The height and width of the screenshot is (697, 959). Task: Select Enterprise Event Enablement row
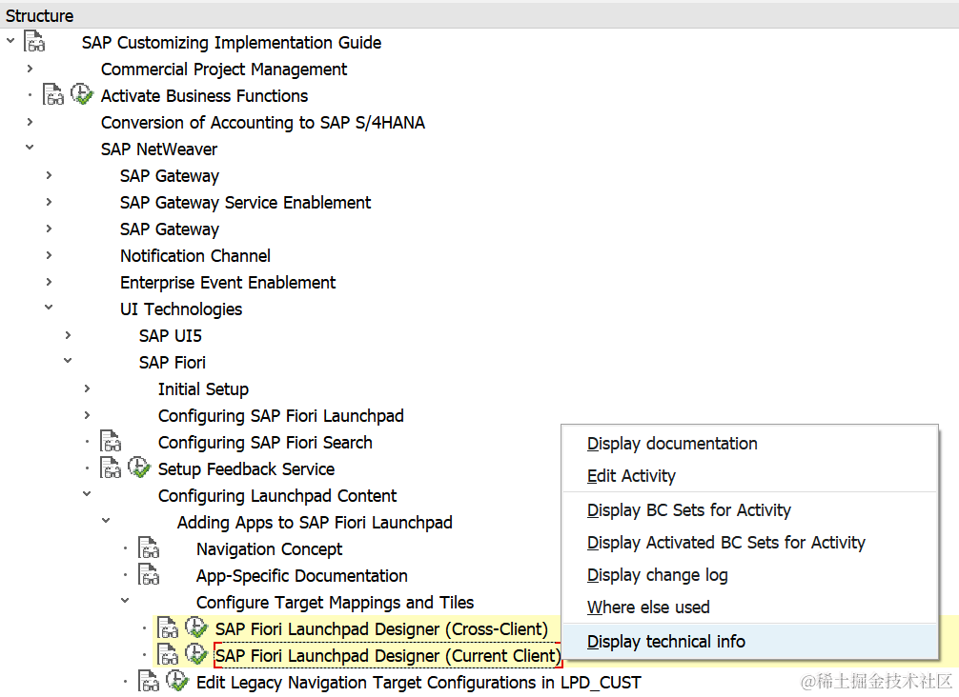[228, 283]
